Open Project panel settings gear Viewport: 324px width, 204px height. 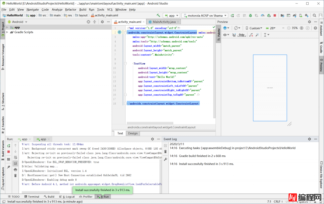pos(102,22)
